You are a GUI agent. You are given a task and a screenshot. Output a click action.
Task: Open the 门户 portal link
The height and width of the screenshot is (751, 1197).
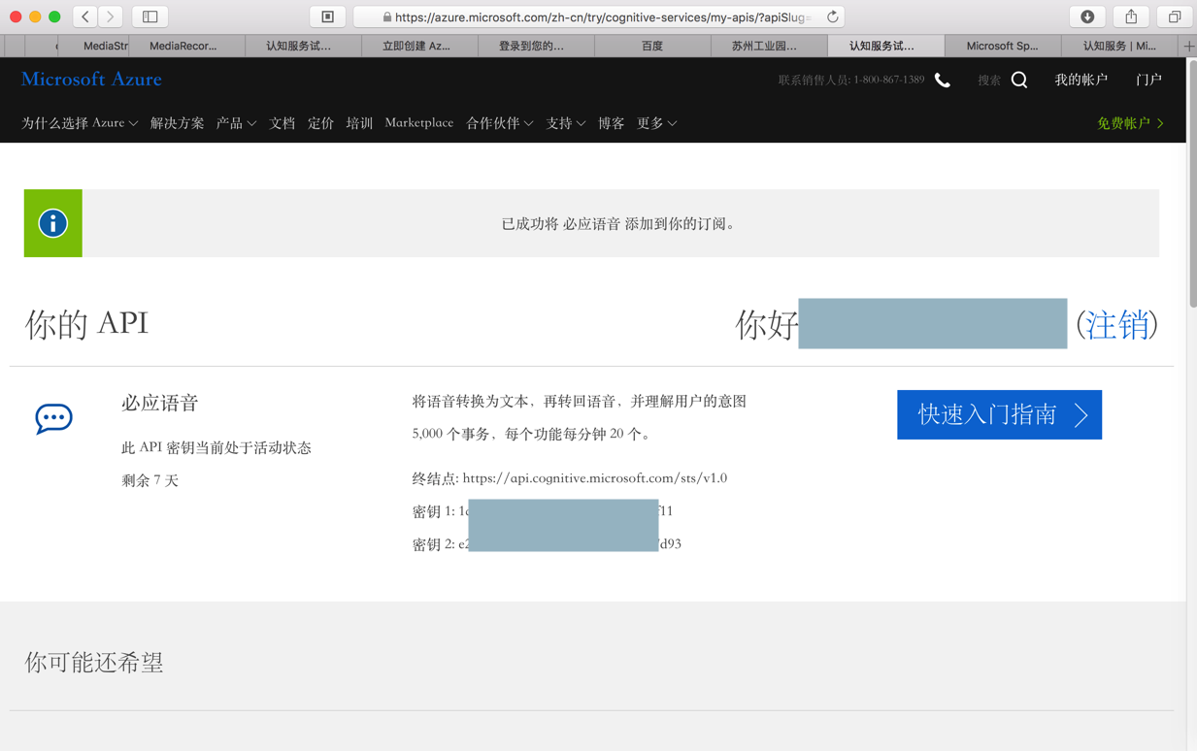click(x=1148, y=80)
